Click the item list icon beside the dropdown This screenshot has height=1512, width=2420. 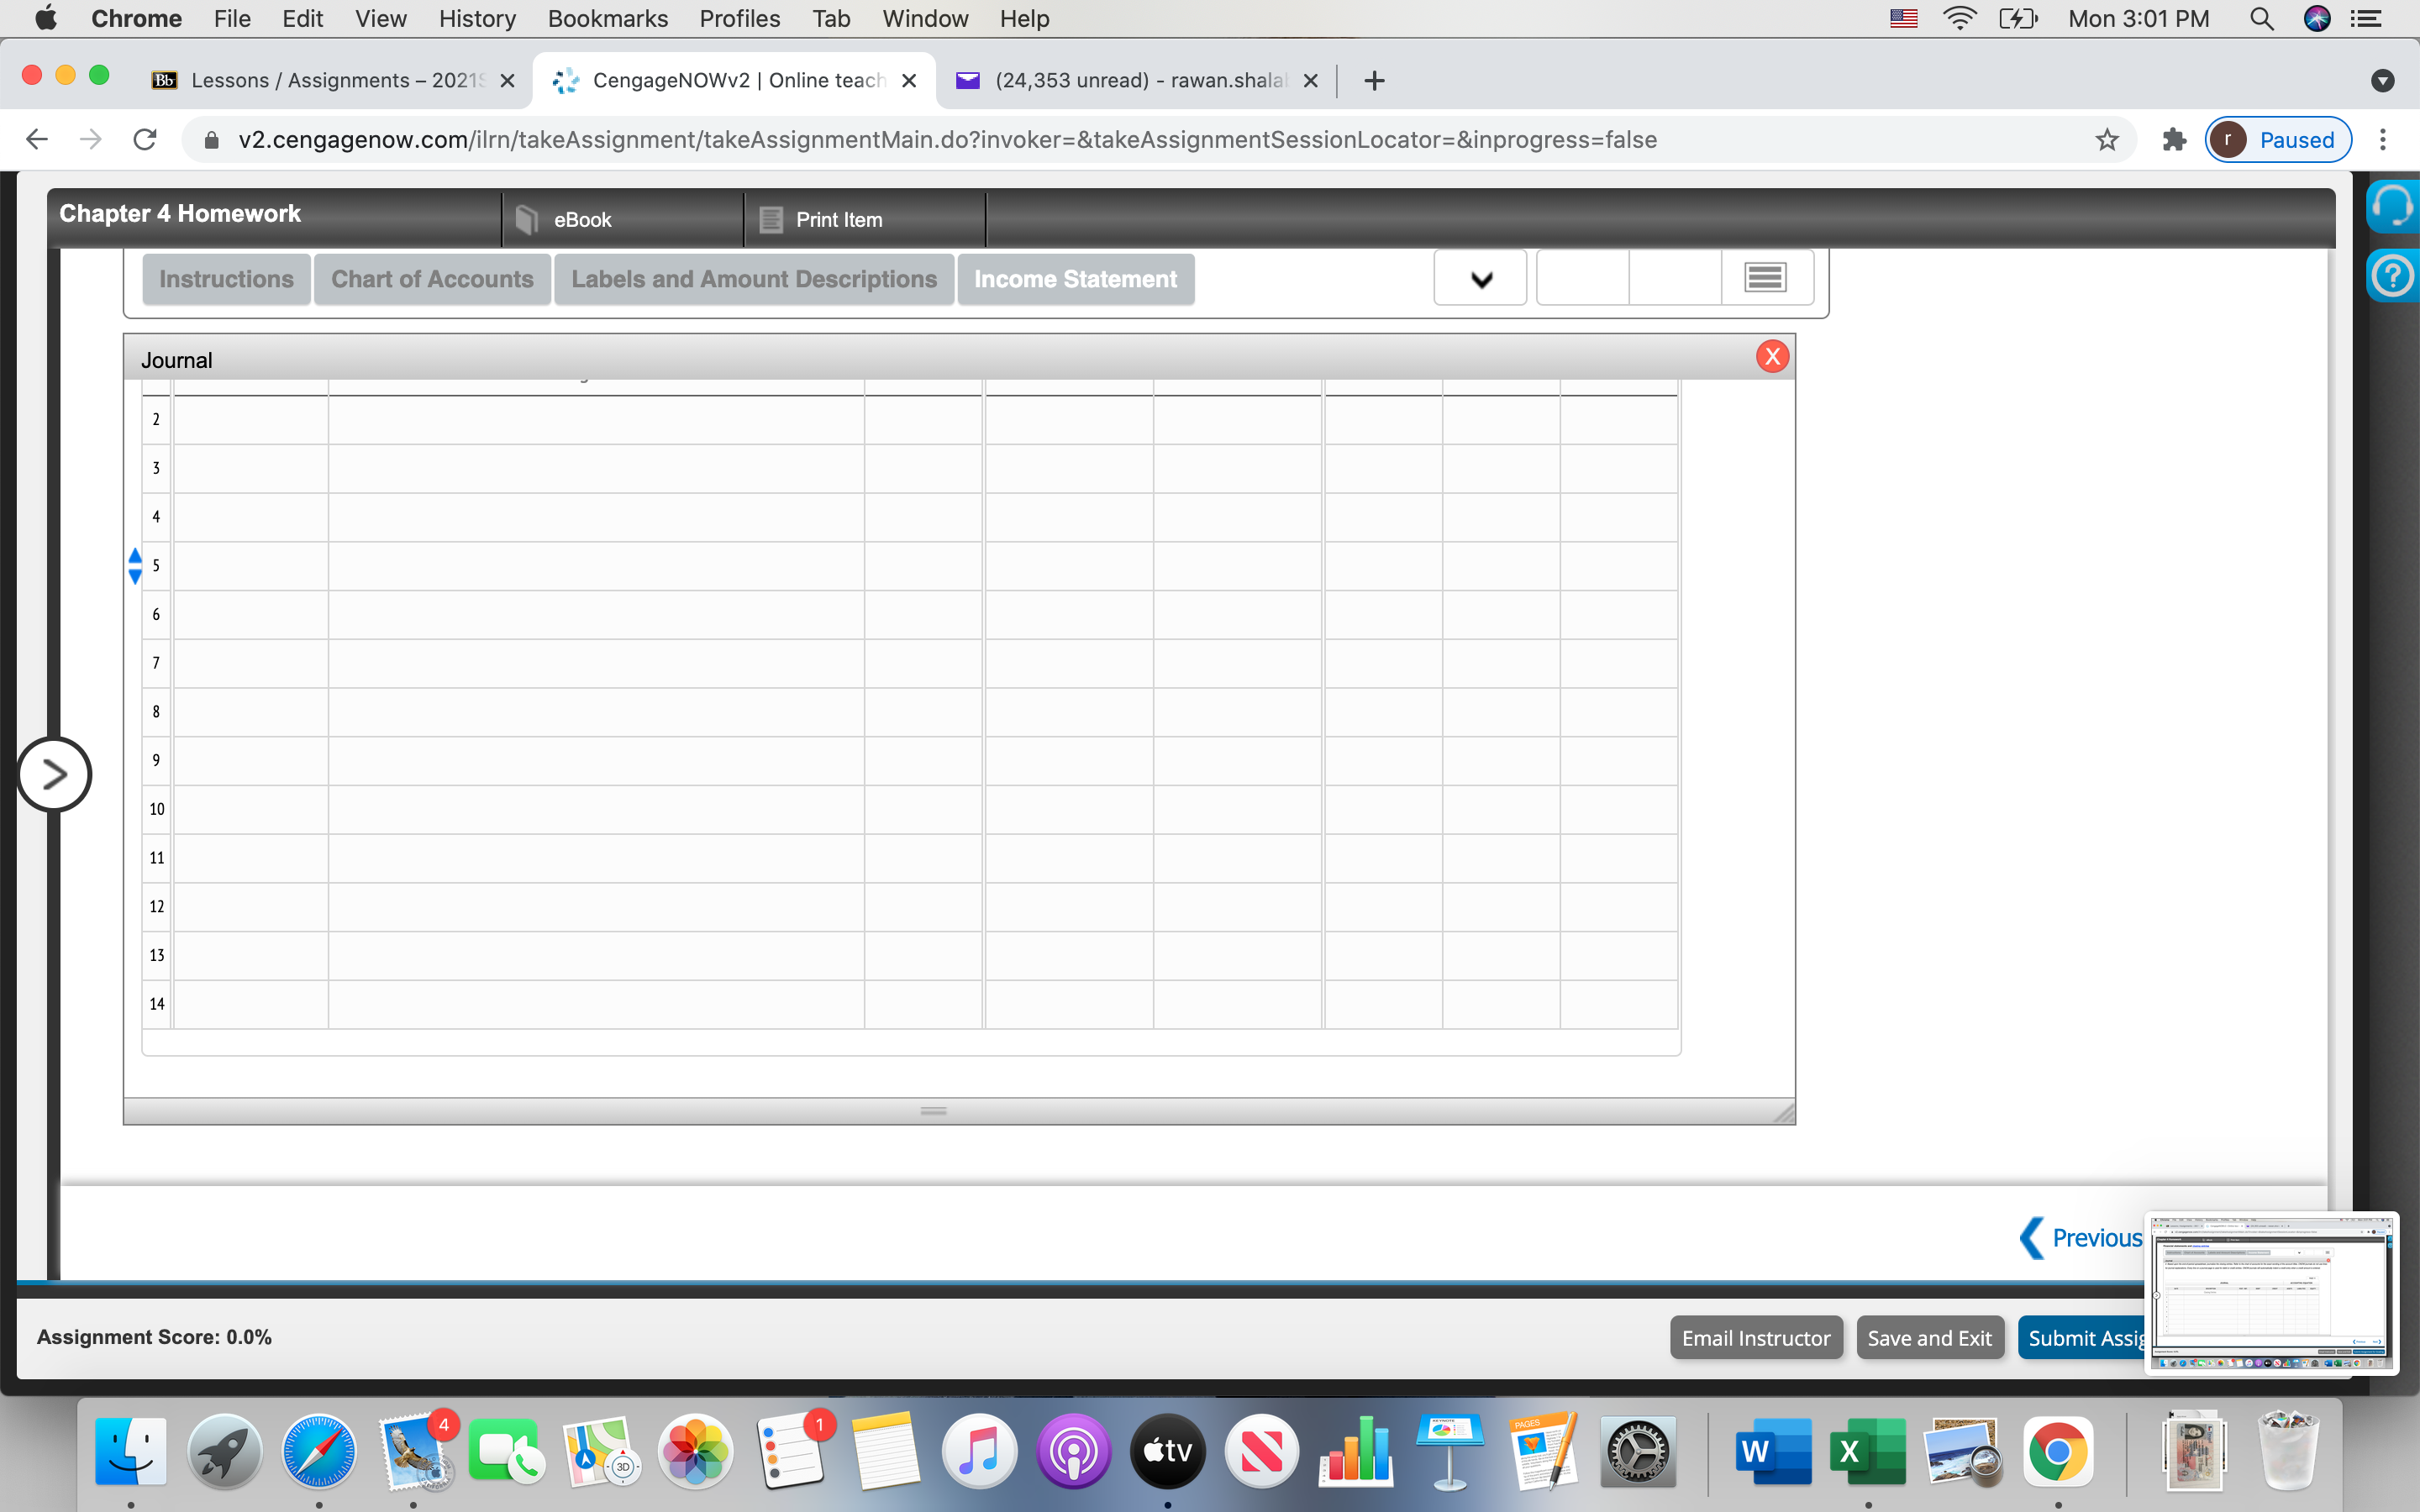tap(1765, 276)
